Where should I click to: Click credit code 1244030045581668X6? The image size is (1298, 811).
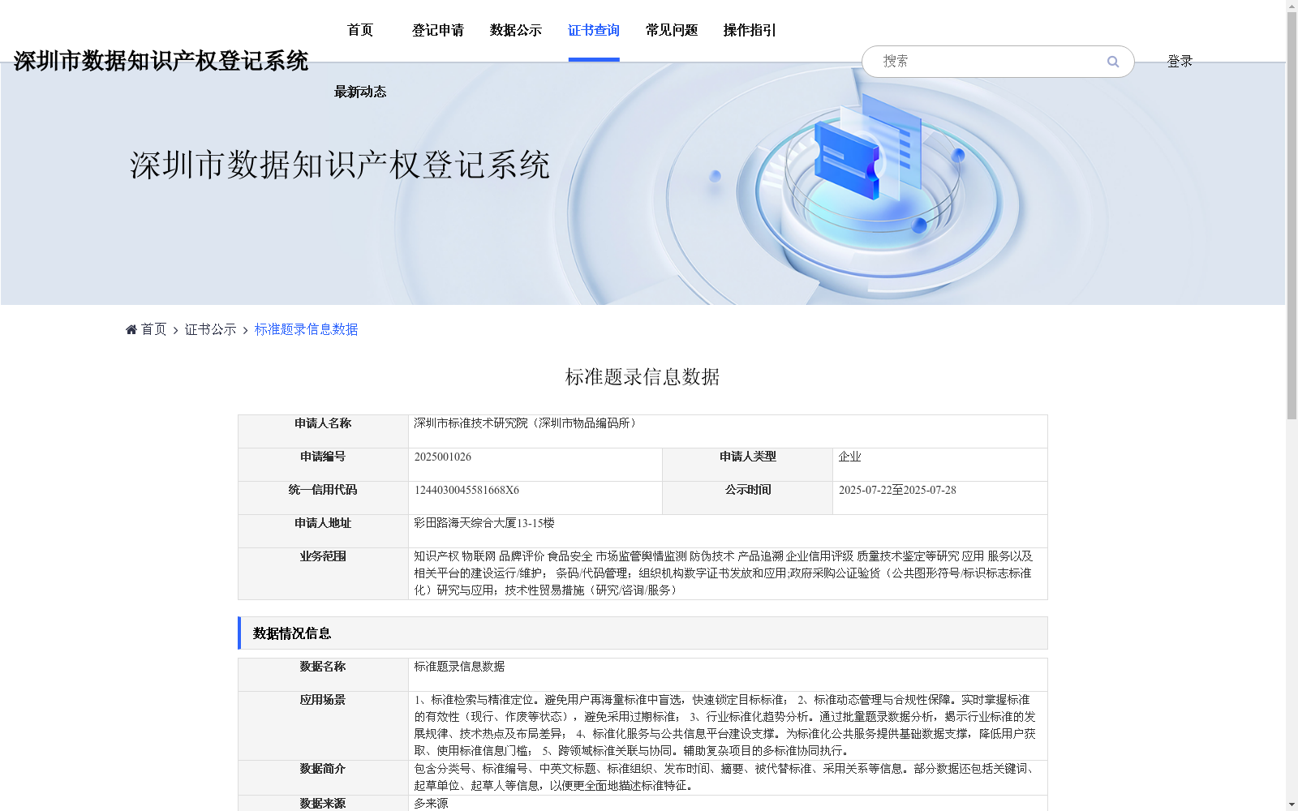coord(466,490)
